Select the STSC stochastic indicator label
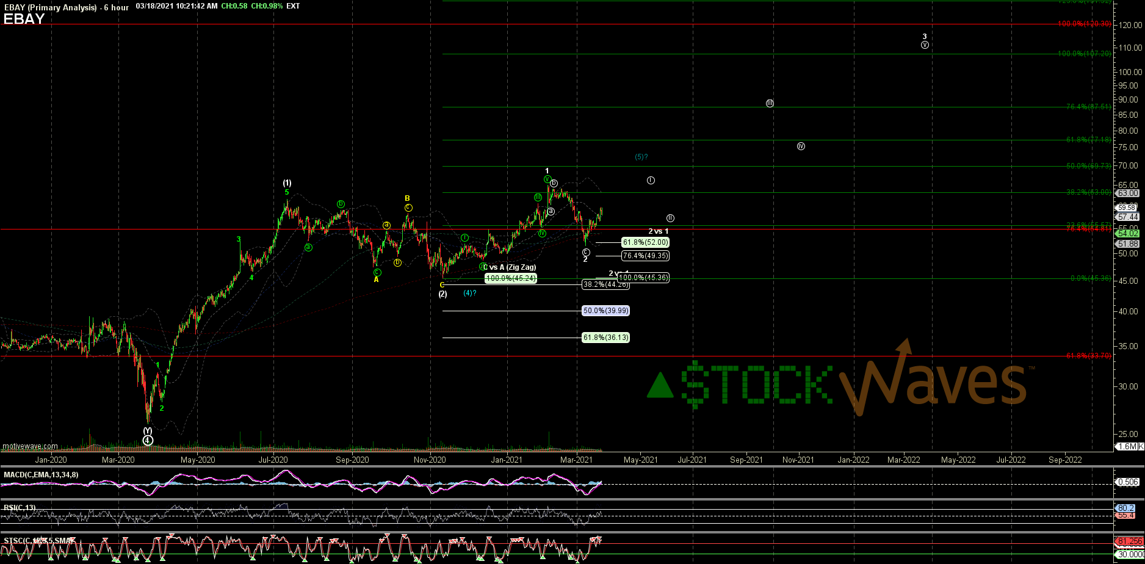 [x=39, y=540]
